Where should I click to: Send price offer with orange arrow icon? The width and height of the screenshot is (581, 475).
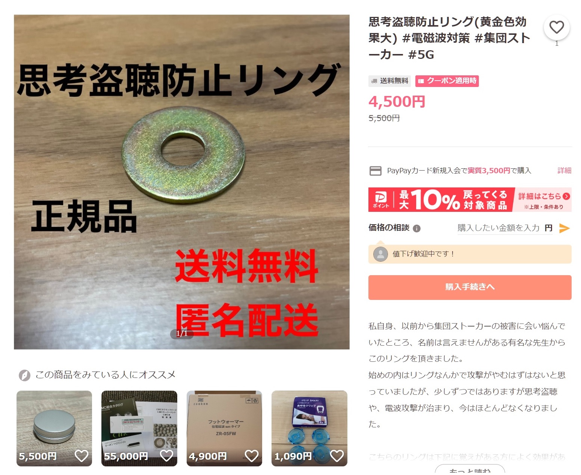pos(564,228)
